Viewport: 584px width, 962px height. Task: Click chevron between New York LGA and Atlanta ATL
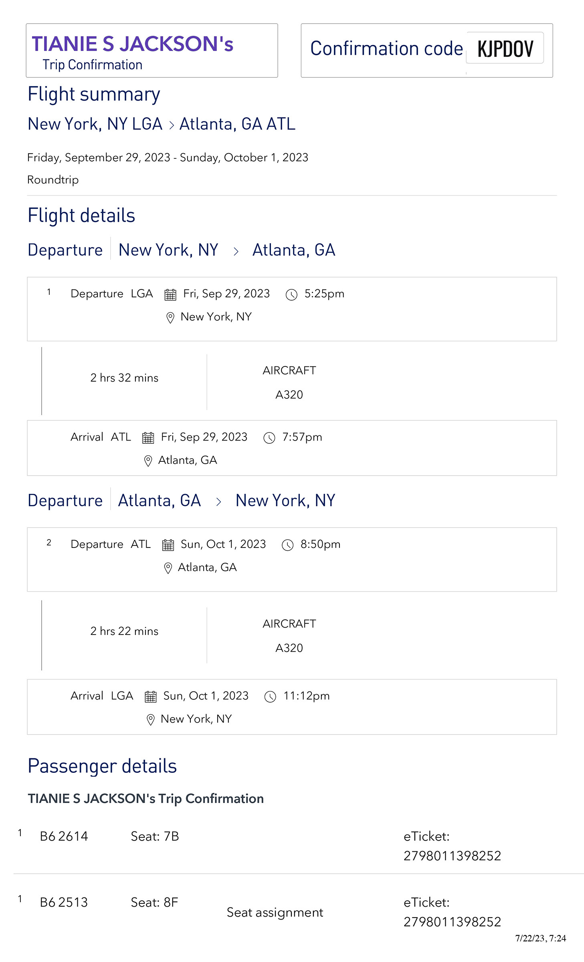(x=172, y=125)
